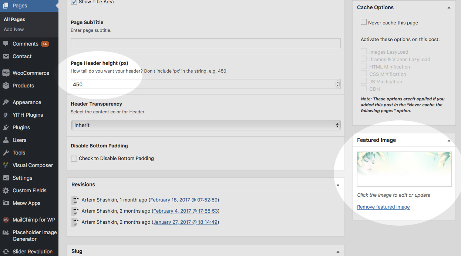Toggle the HTML Minification checkbox
Viewport: 461px width, 256px height.
(364, 67)
